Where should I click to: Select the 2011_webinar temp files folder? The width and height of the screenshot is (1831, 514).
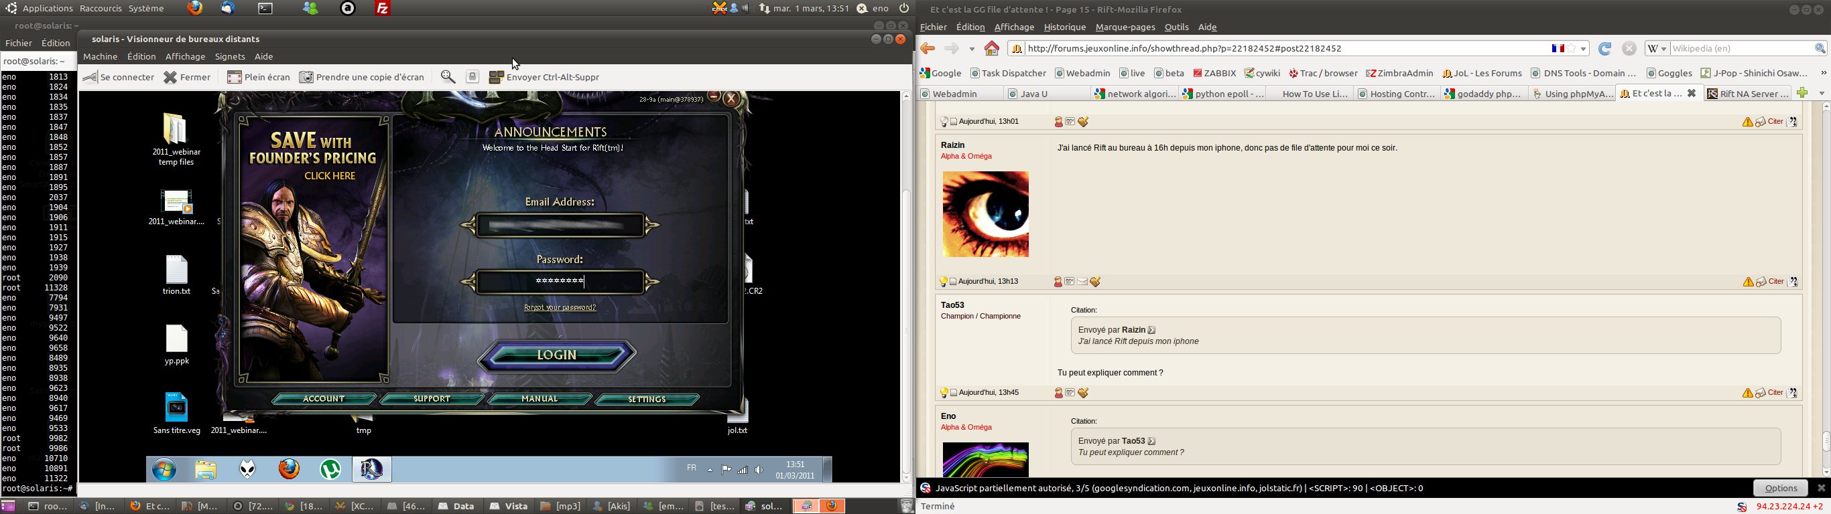coord(176,139)
